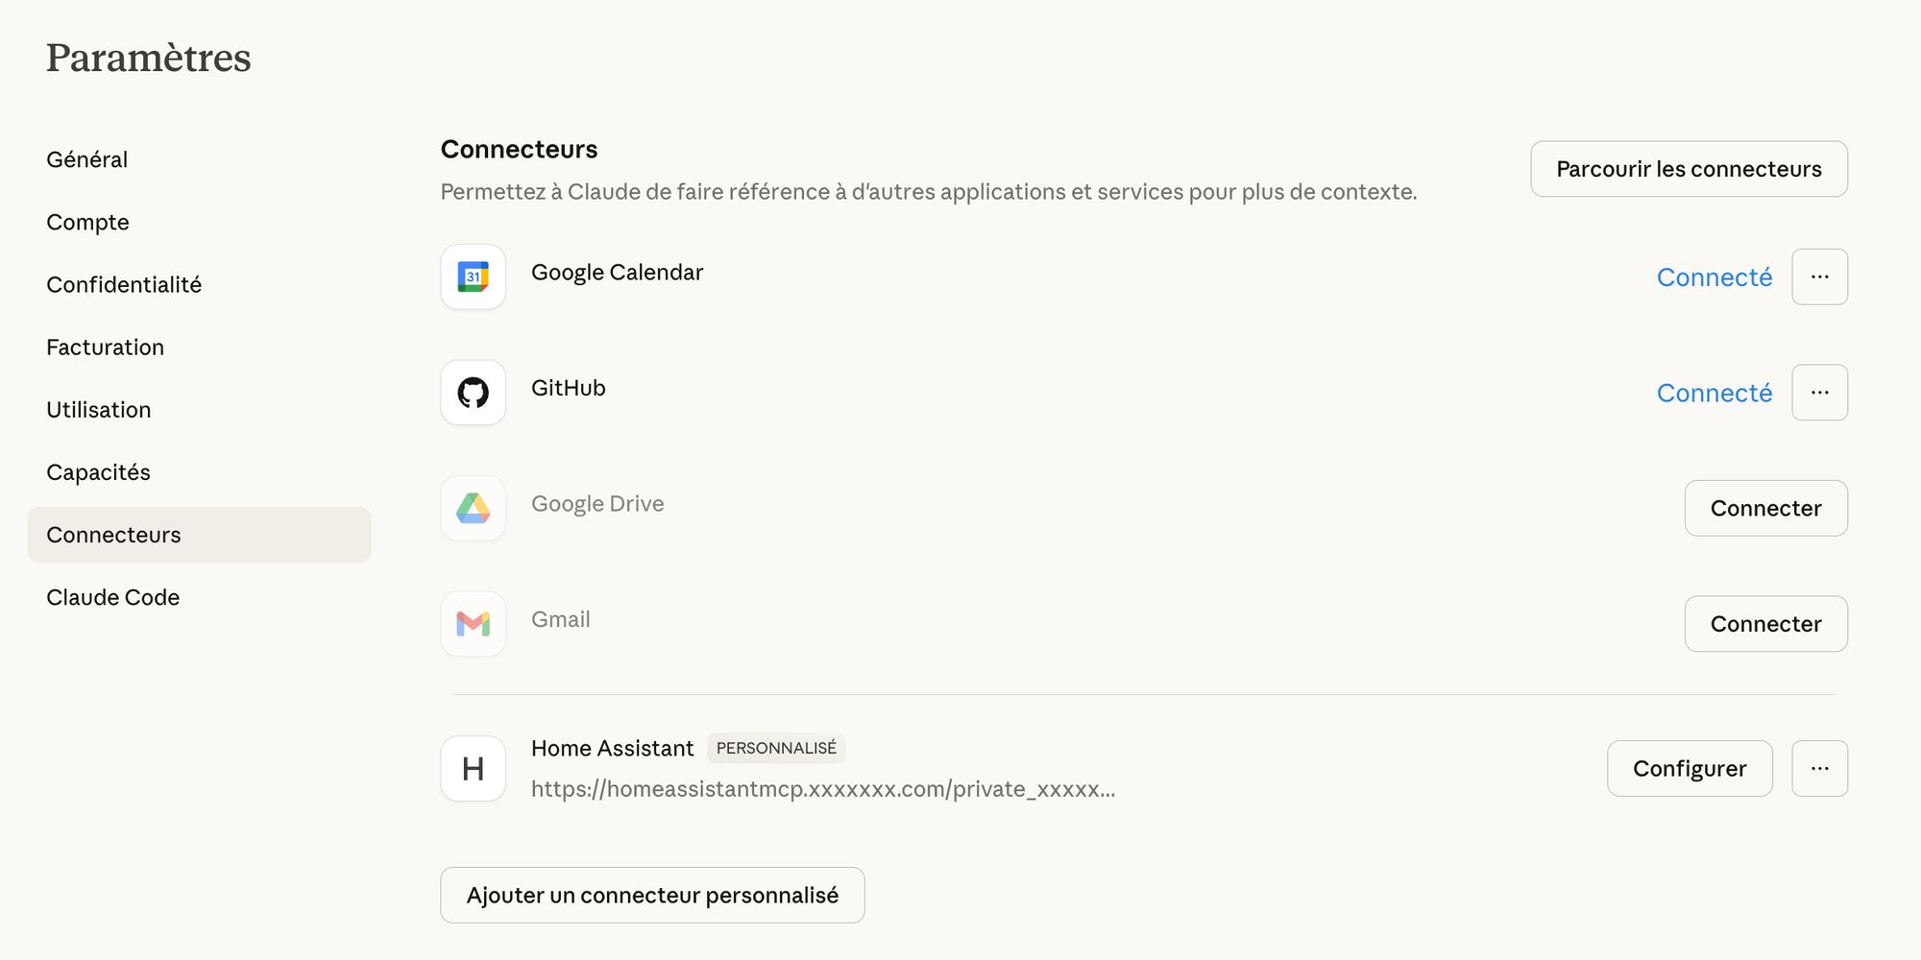
Task: Click the Google Drive icon
Action: pos(473,508)
